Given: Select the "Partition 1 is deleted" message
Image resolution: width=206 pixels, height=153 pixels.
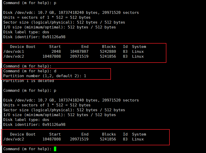Looking at the screenshot, I should pyautogui.click(x=29, y=81).
